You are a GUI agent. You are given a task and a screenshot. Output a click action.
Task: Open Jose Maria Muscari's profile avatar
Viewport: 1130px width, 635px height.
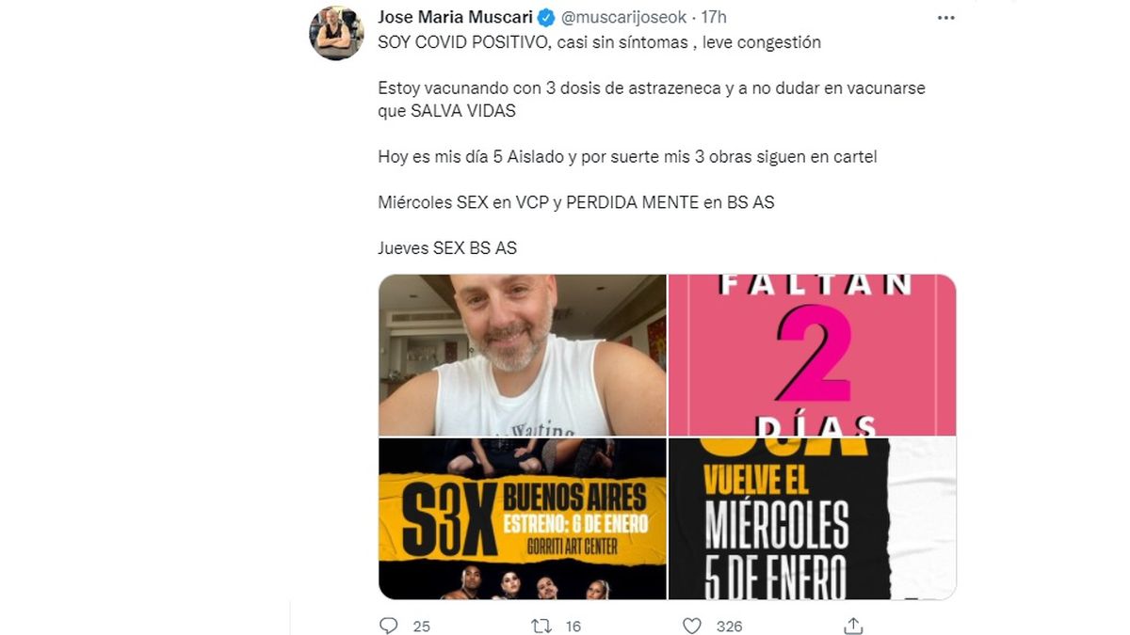tap(336, 34)
